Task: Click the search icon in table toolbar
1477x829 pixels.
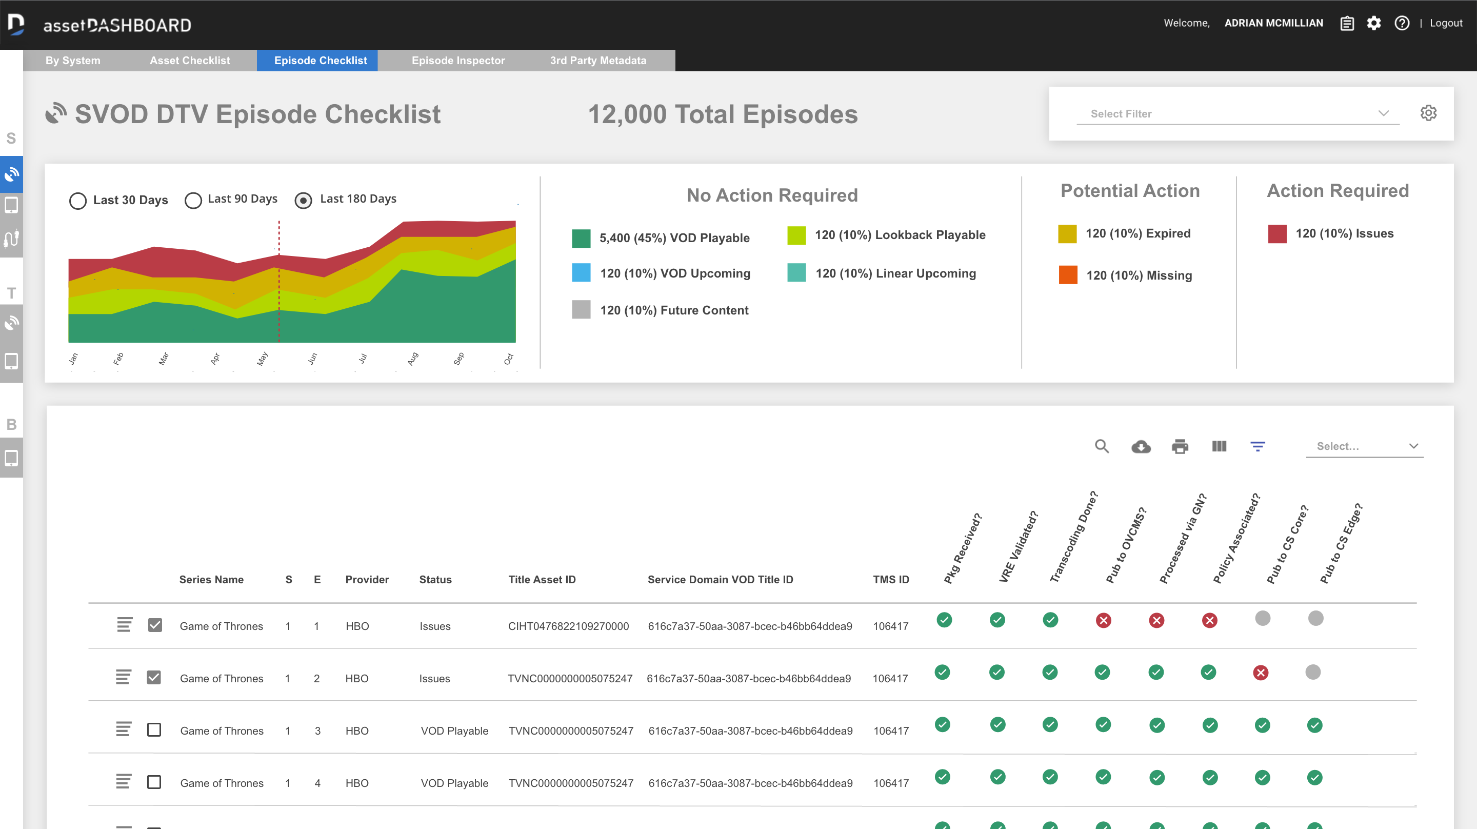Action: tap(1101, 446)
